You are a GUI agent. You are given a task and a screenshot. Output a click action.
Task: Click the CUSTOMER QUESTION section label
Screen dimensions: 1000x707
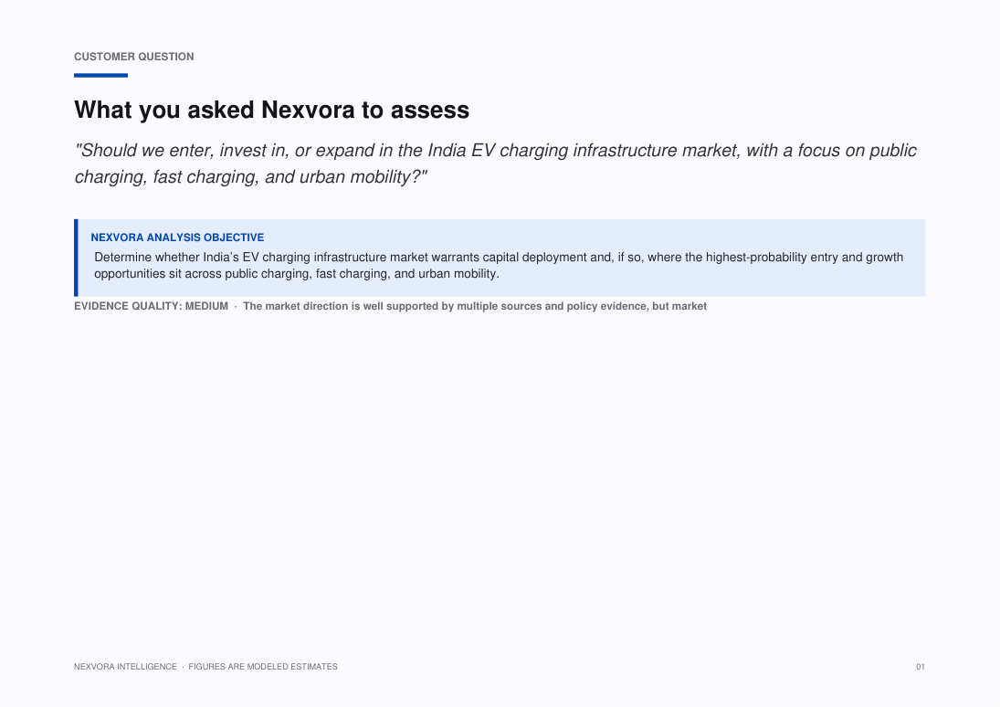pos(134,57)
